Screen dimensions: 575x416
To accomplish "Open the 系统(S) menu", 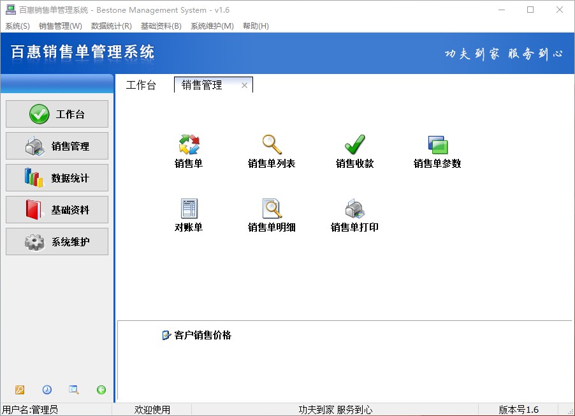I will (17, 26).
